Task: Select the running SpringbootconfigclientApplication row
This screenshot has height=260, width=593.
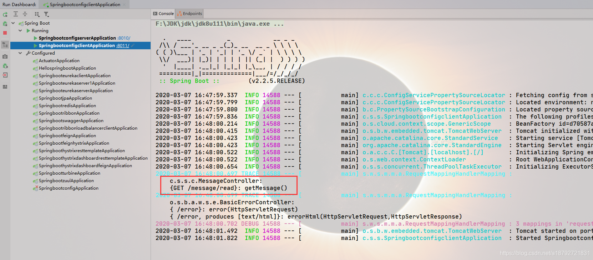Action: coord(80,46)
